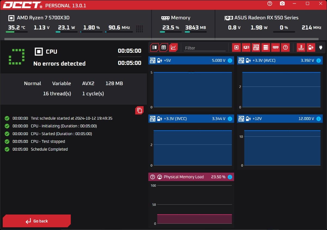The image size is (327, 230).
Task: Click the motherboard icon on +5V header
Action: [x=153, y=60]
